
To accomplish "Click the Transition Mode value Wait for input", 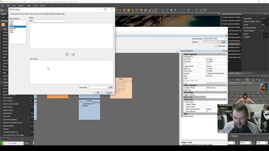I will tap(211, 88).
